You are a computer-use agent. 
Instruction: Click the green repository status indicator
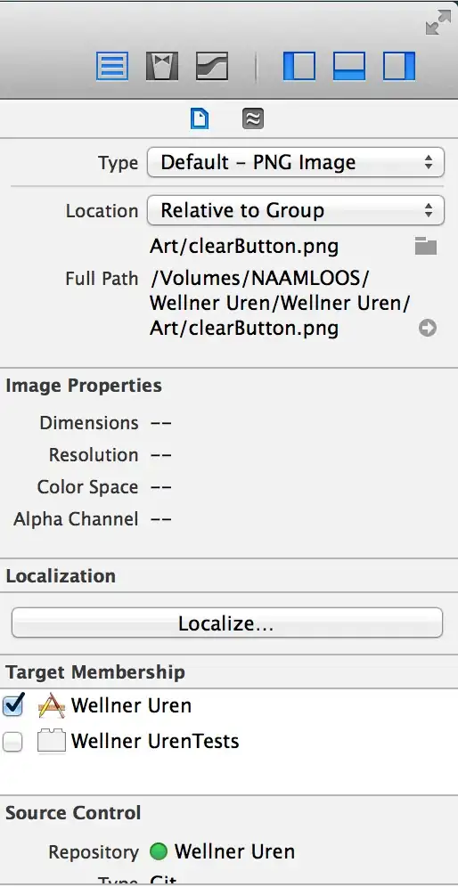coord(159,851)
